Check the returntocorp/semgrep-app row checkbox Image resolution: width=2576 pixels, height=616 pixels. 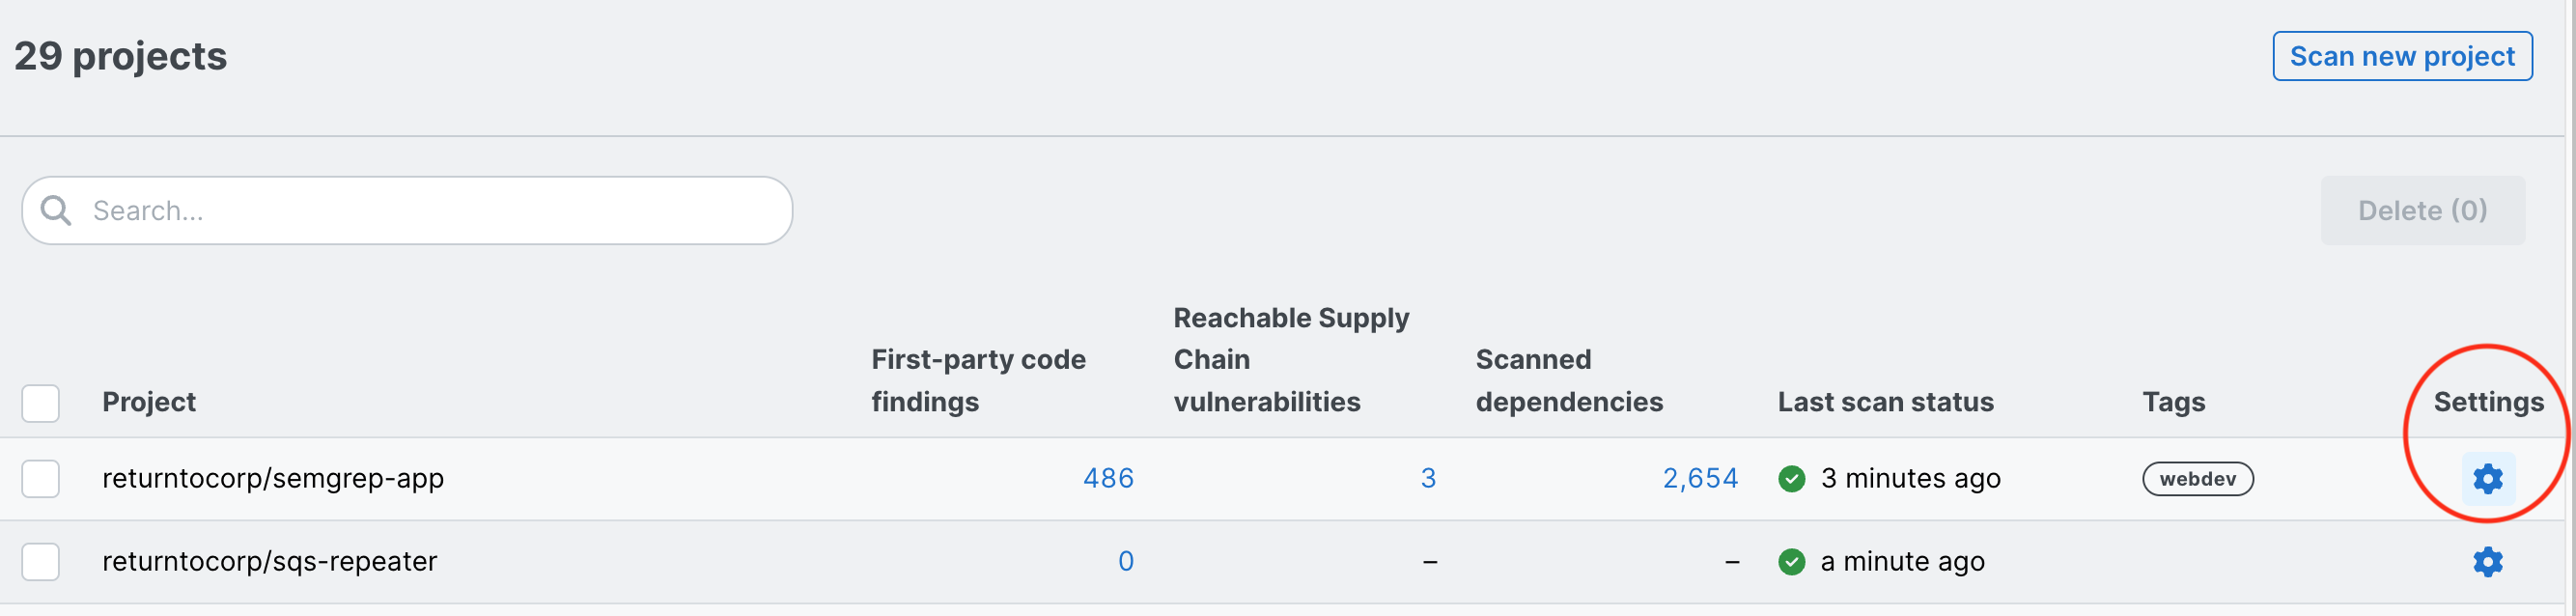(41, 479)
